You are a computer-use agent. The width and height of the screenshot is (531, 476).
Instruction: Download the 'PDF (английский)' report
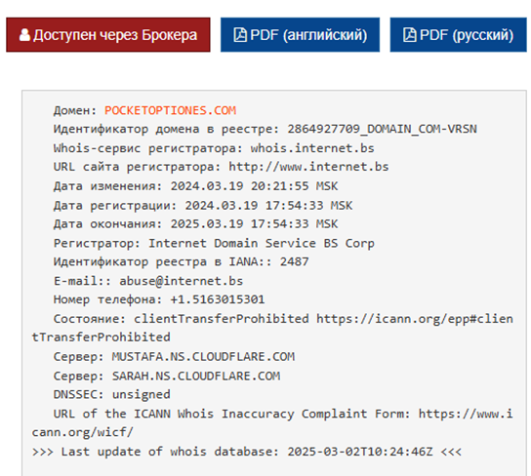300,35
